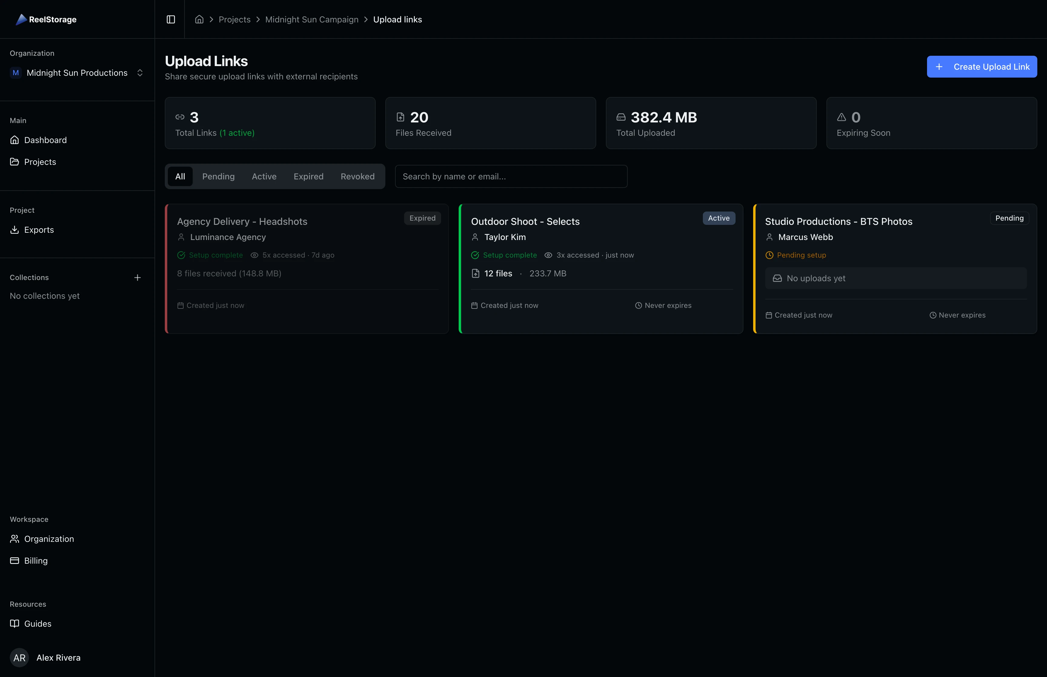The image size is (1047, 677).
Task: Select the Active filter tab
Action: pyautogui.click(x=264, y=176)
